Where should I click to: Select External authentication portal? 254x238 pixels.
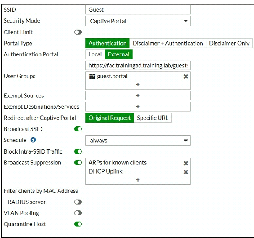pyautogui.click(x=118, y=54)
